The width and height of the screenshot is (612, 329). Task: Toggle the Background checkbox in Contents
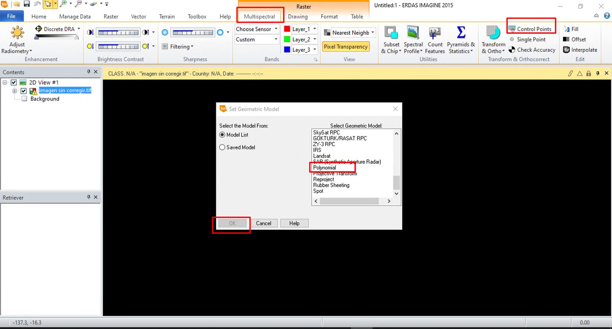(x=24, y=99)
